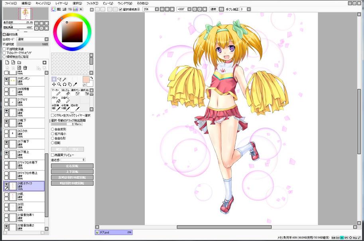
Task: Select the lasso tool
Action: 59,79
